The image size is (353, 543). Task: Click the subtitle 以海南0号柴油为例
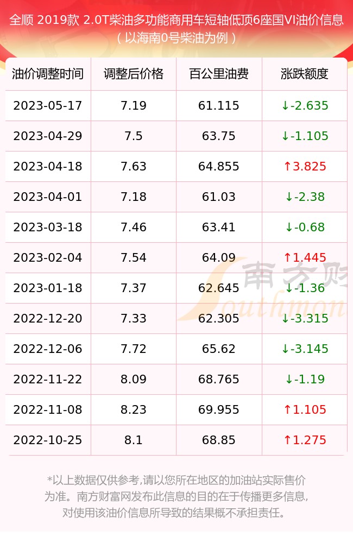(177, 38)
